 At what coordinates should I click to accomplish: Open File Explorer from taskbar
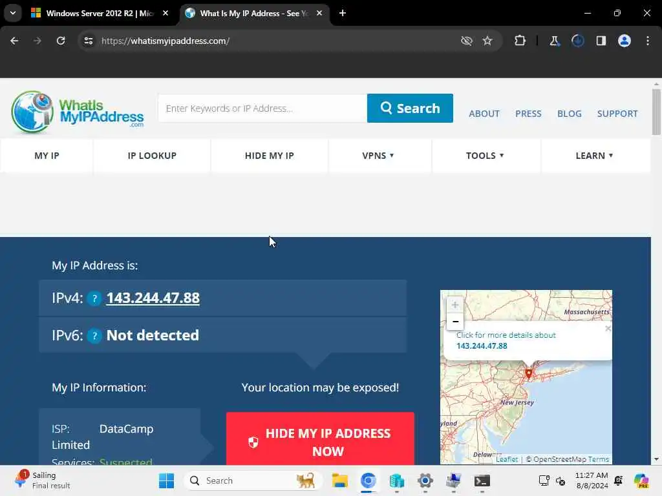pyautogui.click(x=340, y=480)
